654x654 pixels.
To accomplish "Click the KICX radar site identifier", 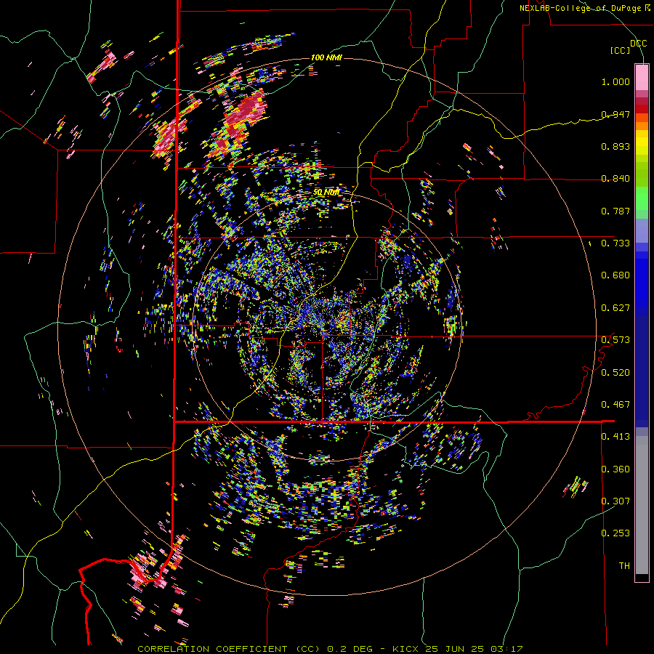I will 405,649.
